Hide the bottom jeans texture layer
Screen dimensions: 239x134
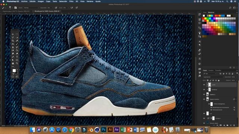204,123
